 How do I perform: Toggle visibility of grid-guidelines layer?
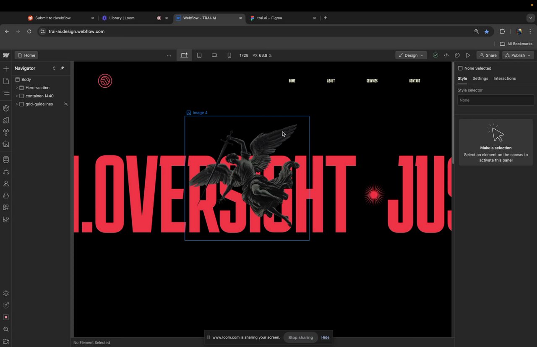[66, 104]
